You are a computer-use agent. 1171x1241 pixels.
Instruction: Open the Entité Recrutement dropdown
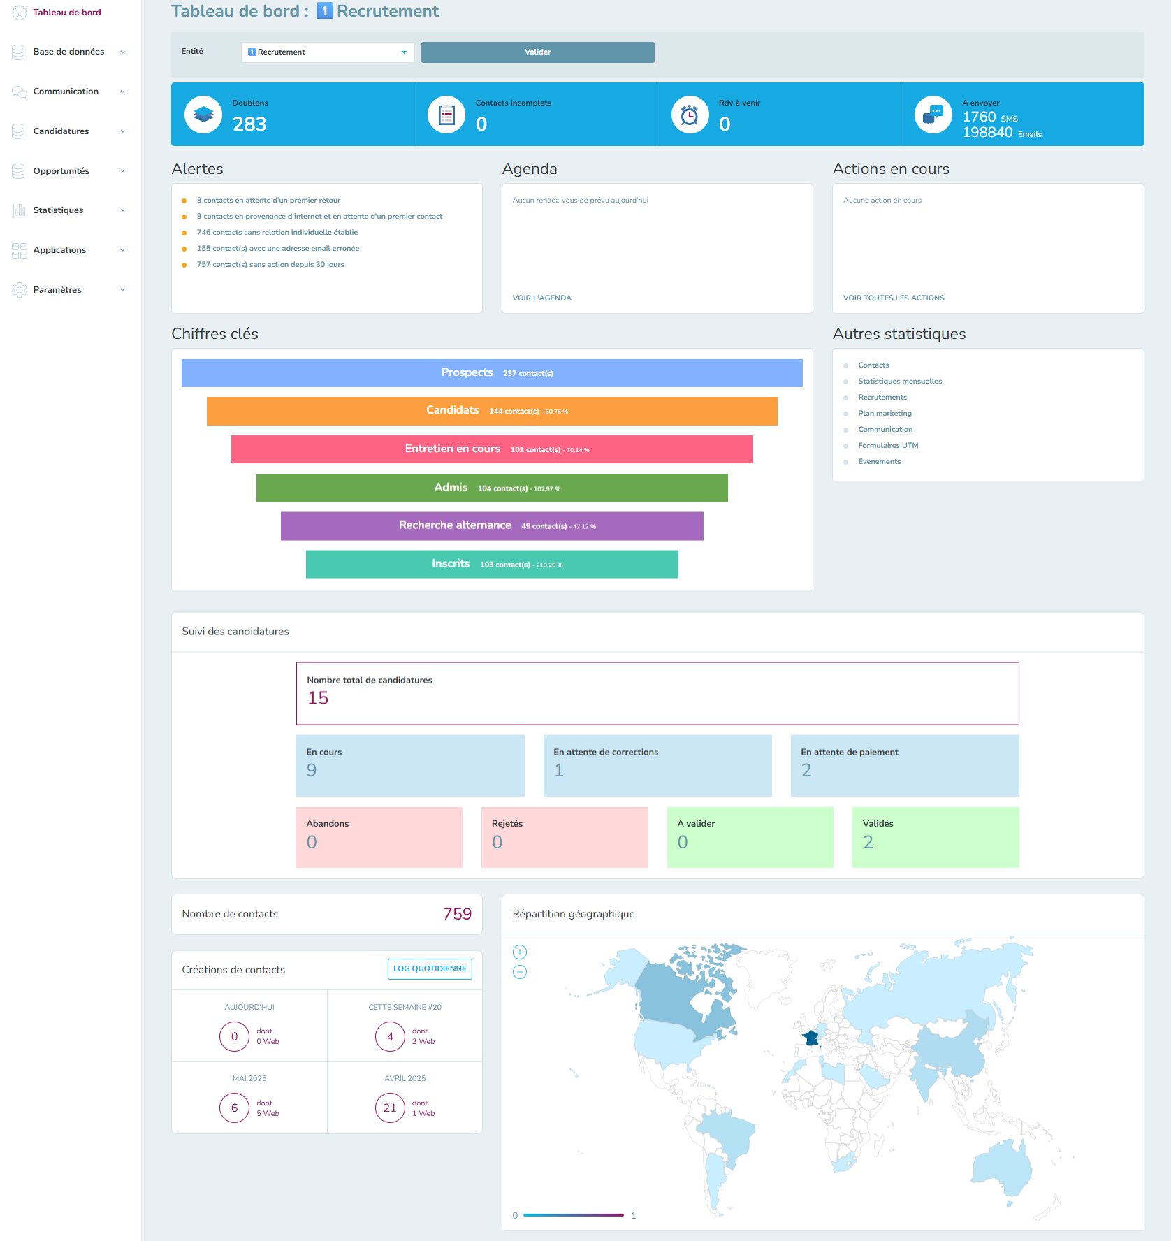pos(327,52)
